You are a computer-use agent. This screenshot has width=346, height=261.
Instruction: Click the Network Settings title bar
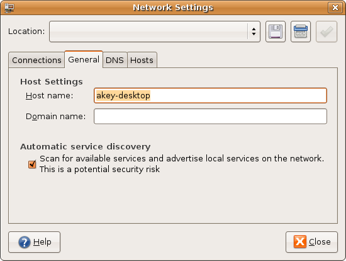coord(173,8)
